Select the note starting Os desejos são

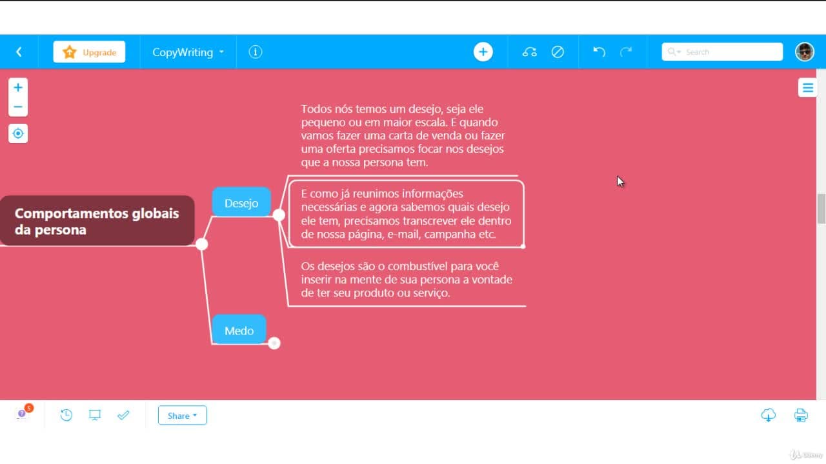click(x=407, y=279)
